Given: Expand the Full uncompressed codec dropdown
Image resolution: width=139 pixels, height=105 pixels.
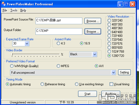Looking at the screenshot, I should point(113,73).
